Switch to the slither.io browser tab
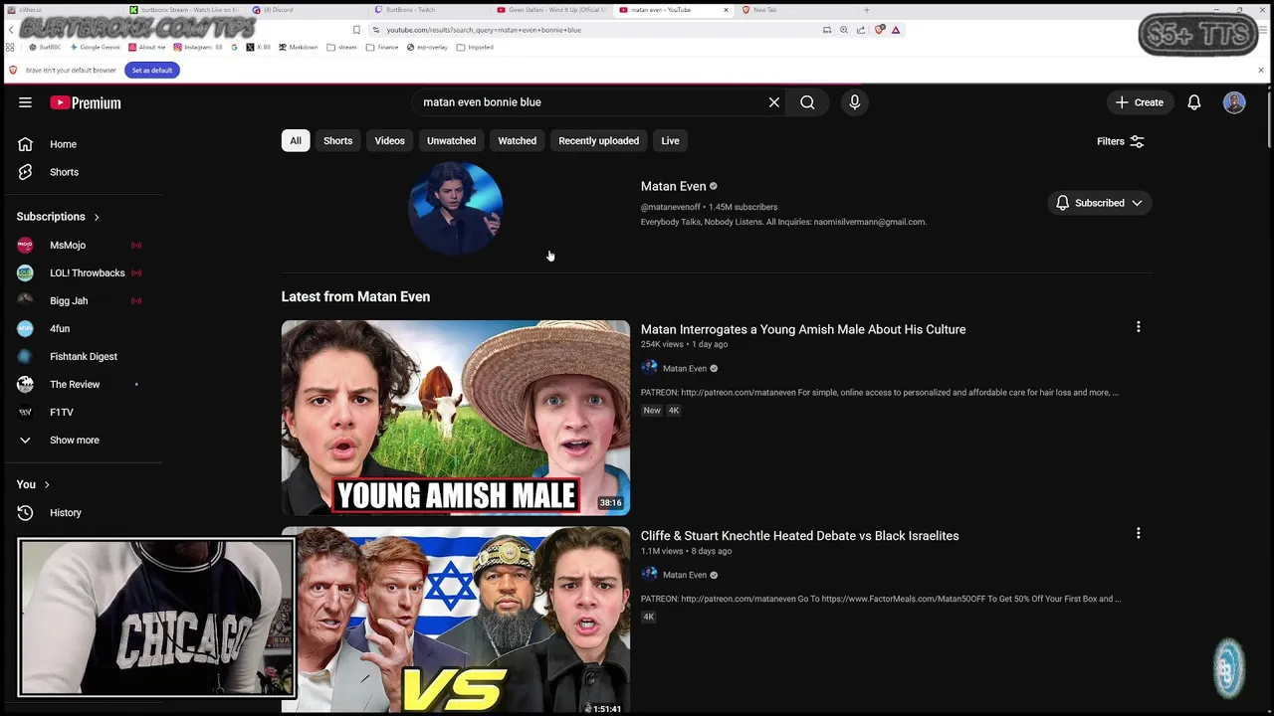The width and height of the screenshot is (1274, 716). 62,9
